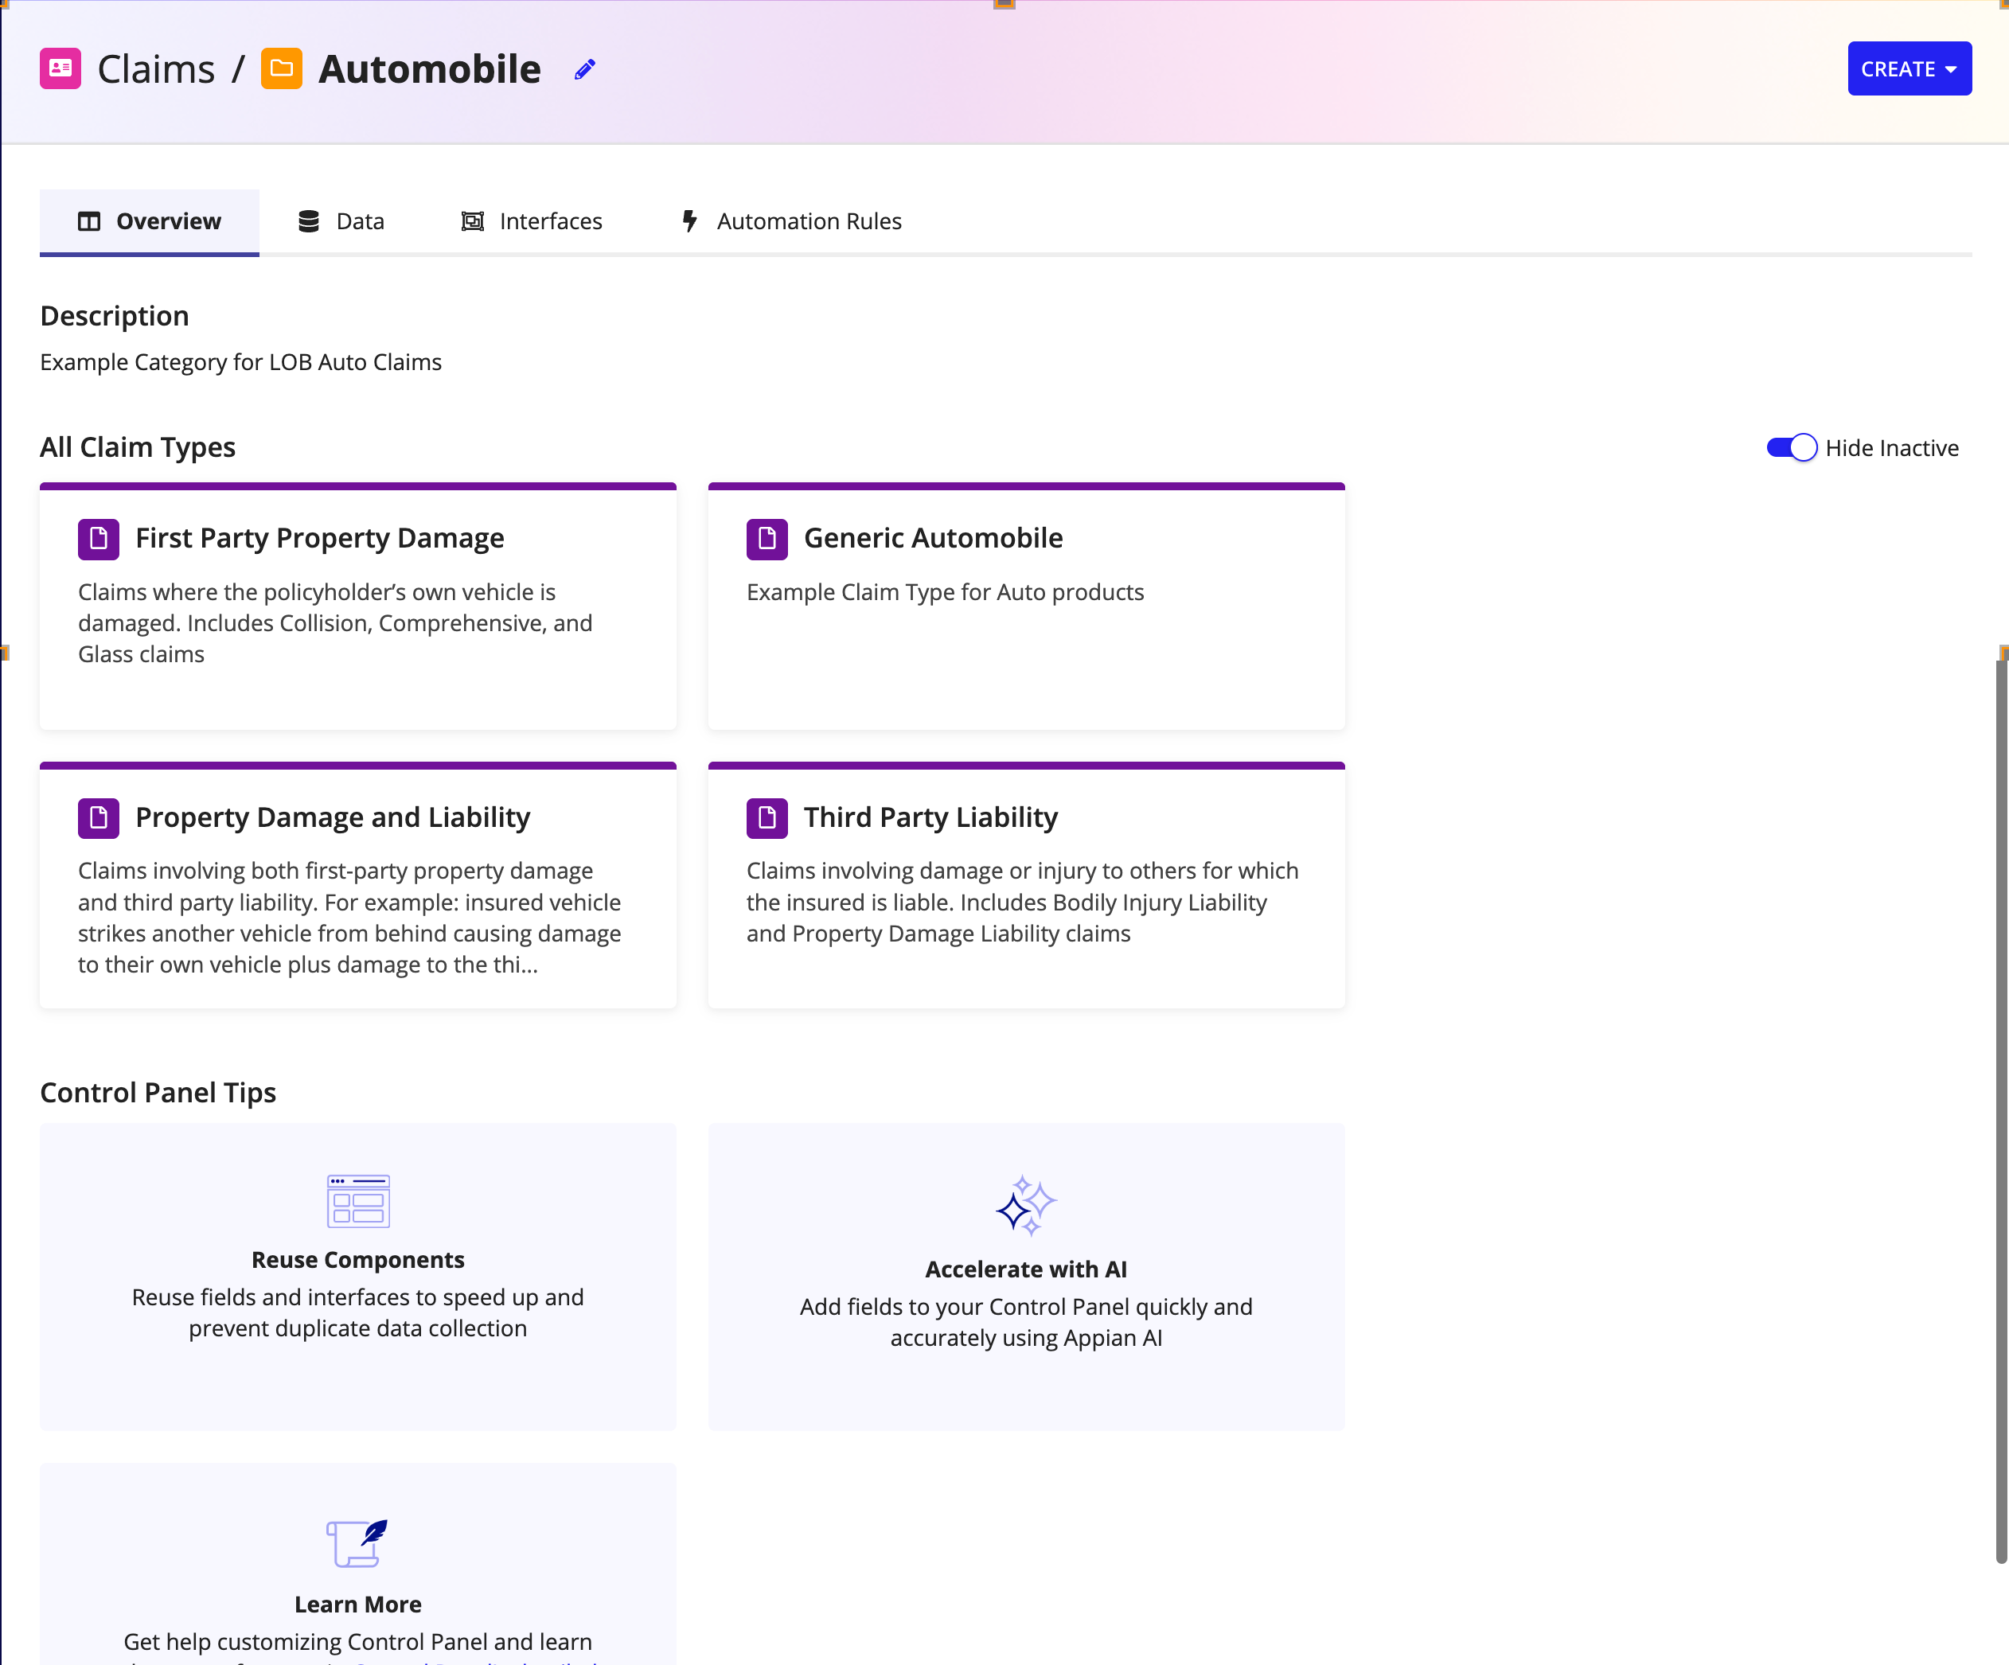Click the 'Hide Inactive' label text
The image size is (2009, 1665).
[x=1892, y=449]
